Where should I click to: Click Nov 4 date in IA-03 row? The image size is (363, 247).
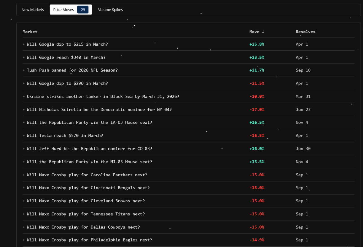302,122
